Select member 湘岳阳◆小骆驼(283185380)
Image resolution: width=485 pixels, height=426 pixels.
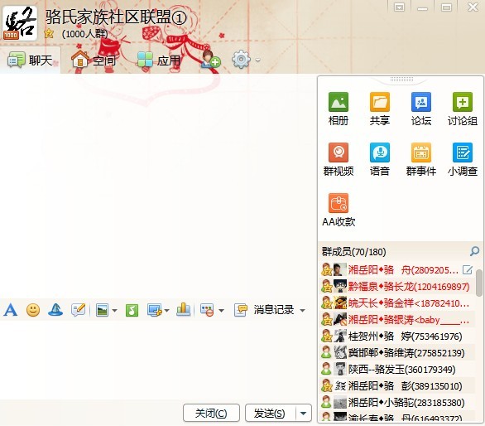pyautogui.click(x=397, y=402)
